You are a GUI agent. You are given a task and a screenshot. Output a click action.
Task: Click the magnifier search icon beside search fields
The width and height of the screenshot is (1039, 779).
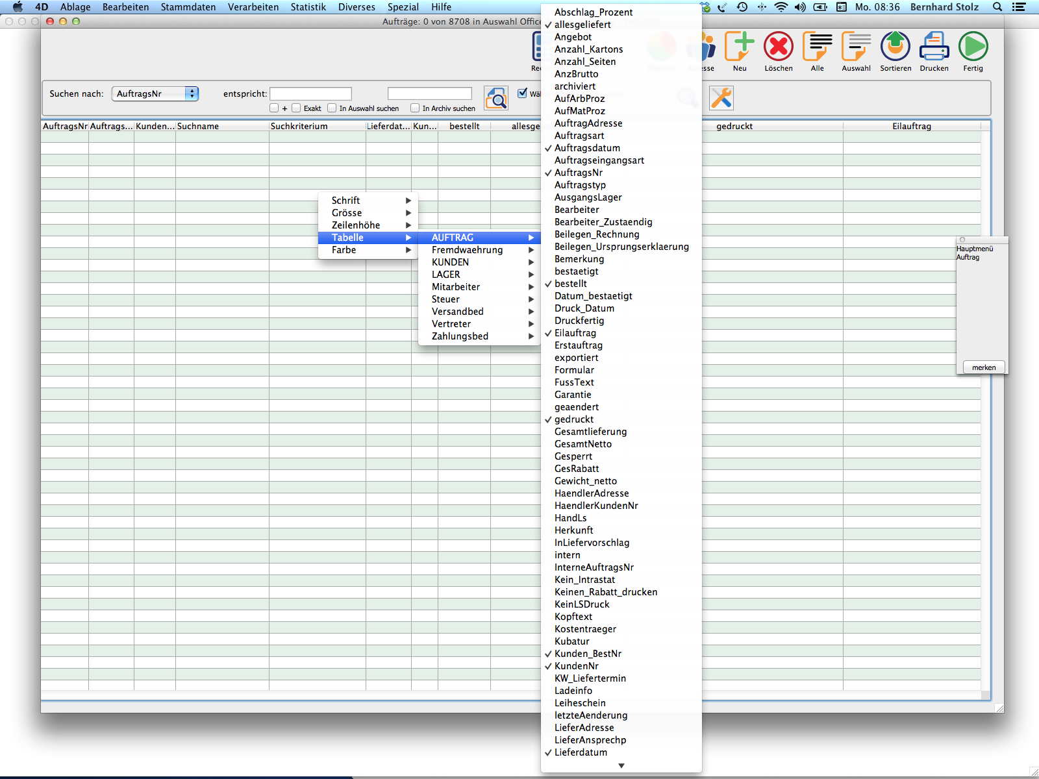(496, 98)
